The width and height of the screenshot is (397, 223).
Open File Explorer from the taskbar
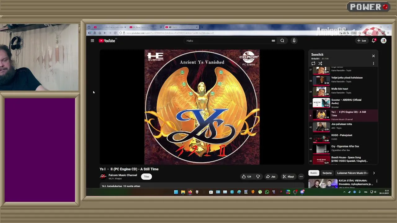tap(183, 192)
